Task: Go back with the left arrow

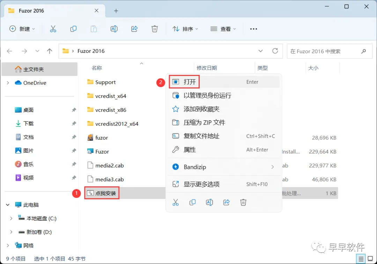Action: 9,51
